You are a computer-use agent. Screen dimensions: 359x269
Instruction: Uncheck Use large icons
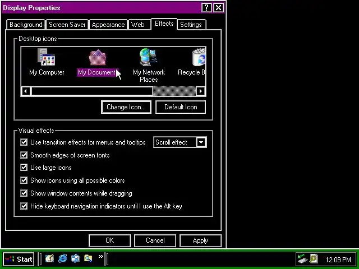tap(24, 168)
